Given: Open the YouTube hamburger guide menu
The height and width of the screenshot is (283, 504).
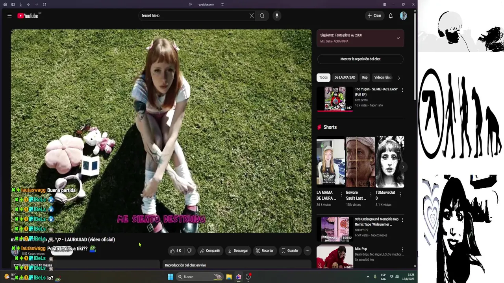Looking at the screenshot, I should tap(9, 16).
